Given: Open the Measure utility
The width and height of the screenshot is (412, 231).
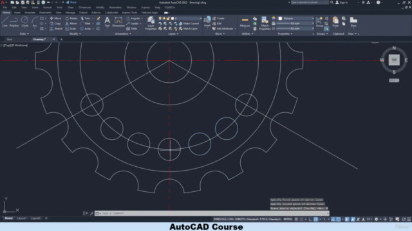Looking at the screenshot, I should tap(245, 22).
